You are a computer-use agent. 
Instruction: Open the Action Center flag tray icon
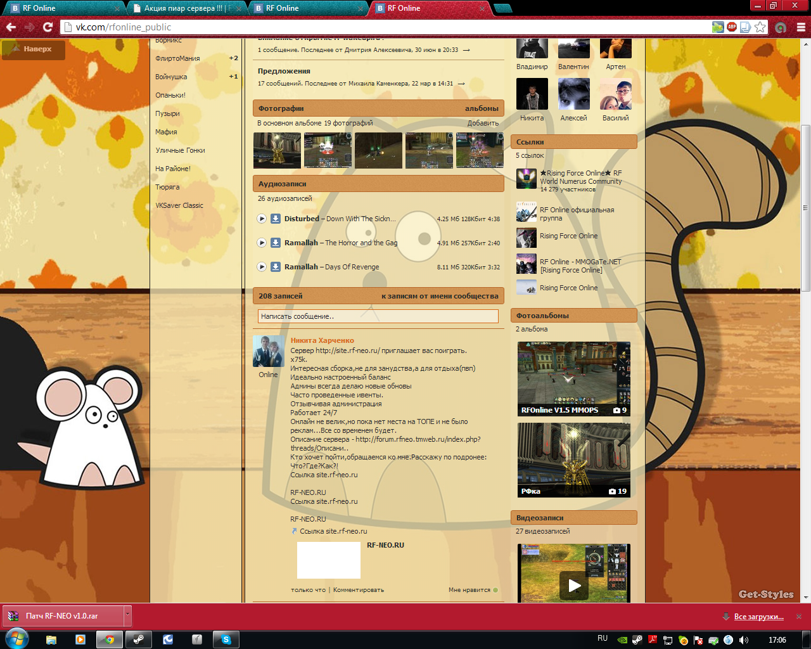698,640
